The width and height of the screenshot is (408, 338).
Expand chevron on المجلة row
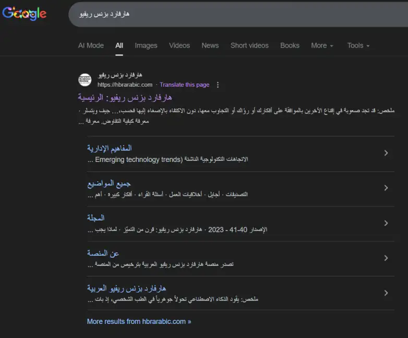click(x=386, y=223)
